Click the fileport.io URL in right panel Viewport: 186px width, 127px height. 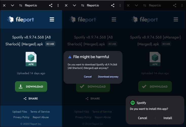(155, 6)
